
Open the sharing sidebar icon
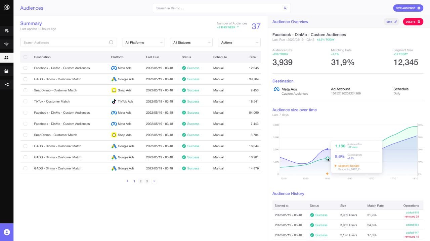[7, 84]
